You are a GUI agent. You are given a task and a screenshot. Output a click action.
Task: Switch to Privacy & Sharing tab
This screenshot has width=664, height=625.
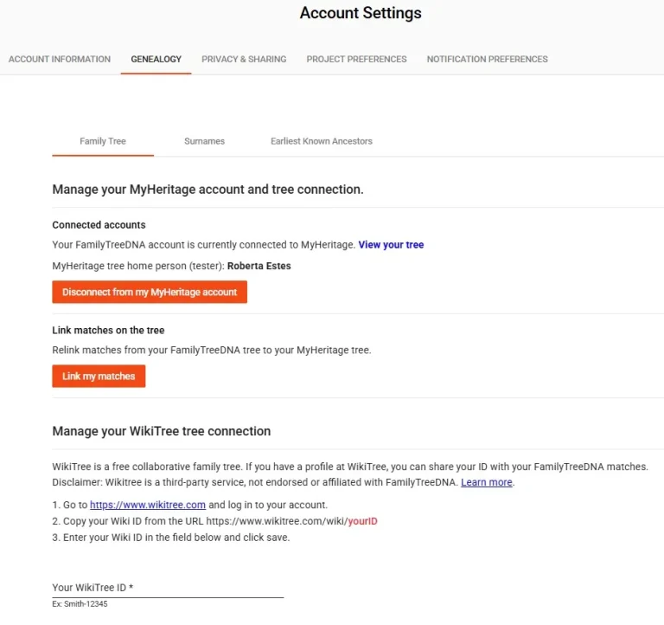click(244, 59)
